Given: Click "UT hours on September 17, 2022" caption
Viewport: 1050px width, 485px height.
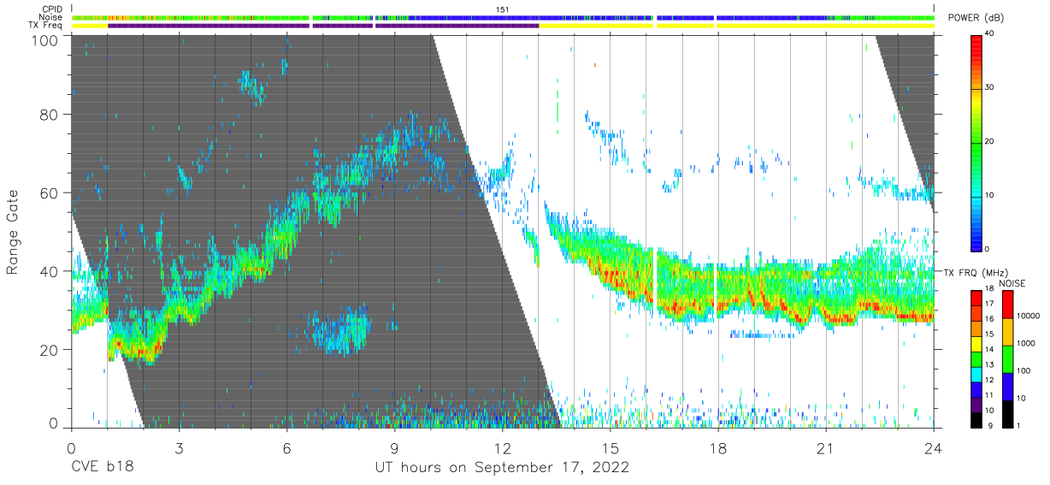Looking at the screenshot, I should pyautogui.click(x=503, y=468).
